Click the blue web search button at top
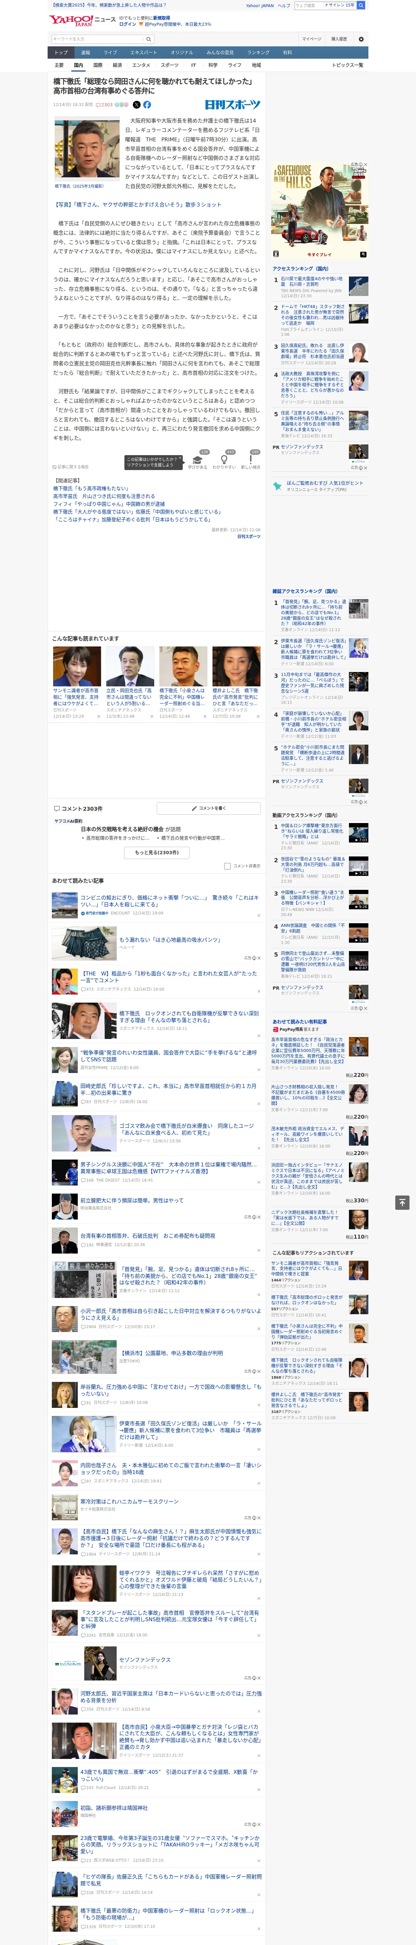This screenshot has width=416, height=1945. pyautogui.click(x=361, y=5)
